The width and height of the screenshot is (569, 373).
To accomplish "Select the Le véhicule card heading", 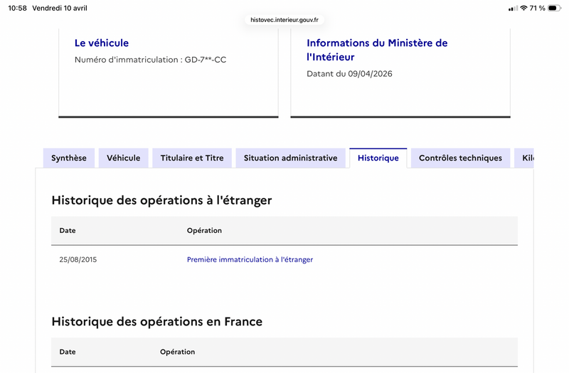I will coord(102,43).
